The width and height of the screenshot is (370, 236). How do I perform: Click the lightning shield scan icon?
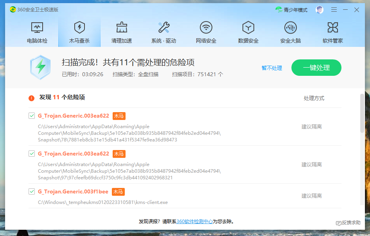point(40,67)
